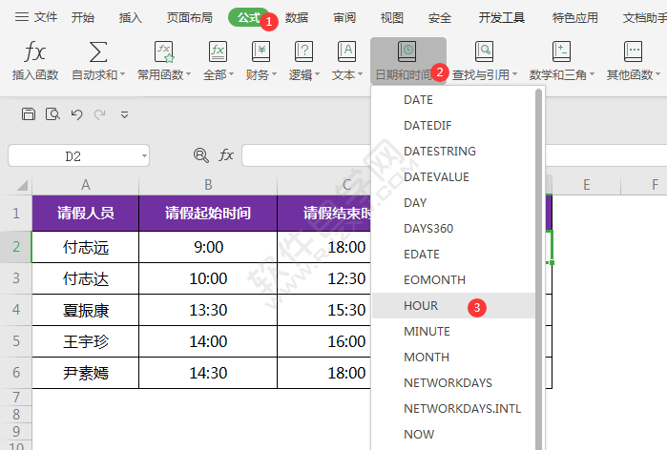667x450 pixels.
Task: Select column B header
Action: (208, 185)
